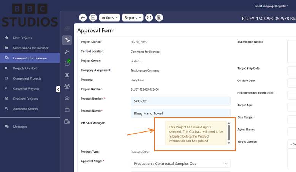Open the Target Gender select box
Image resolution: width=296 pixels, height=172 pixels.
[292, 144]
